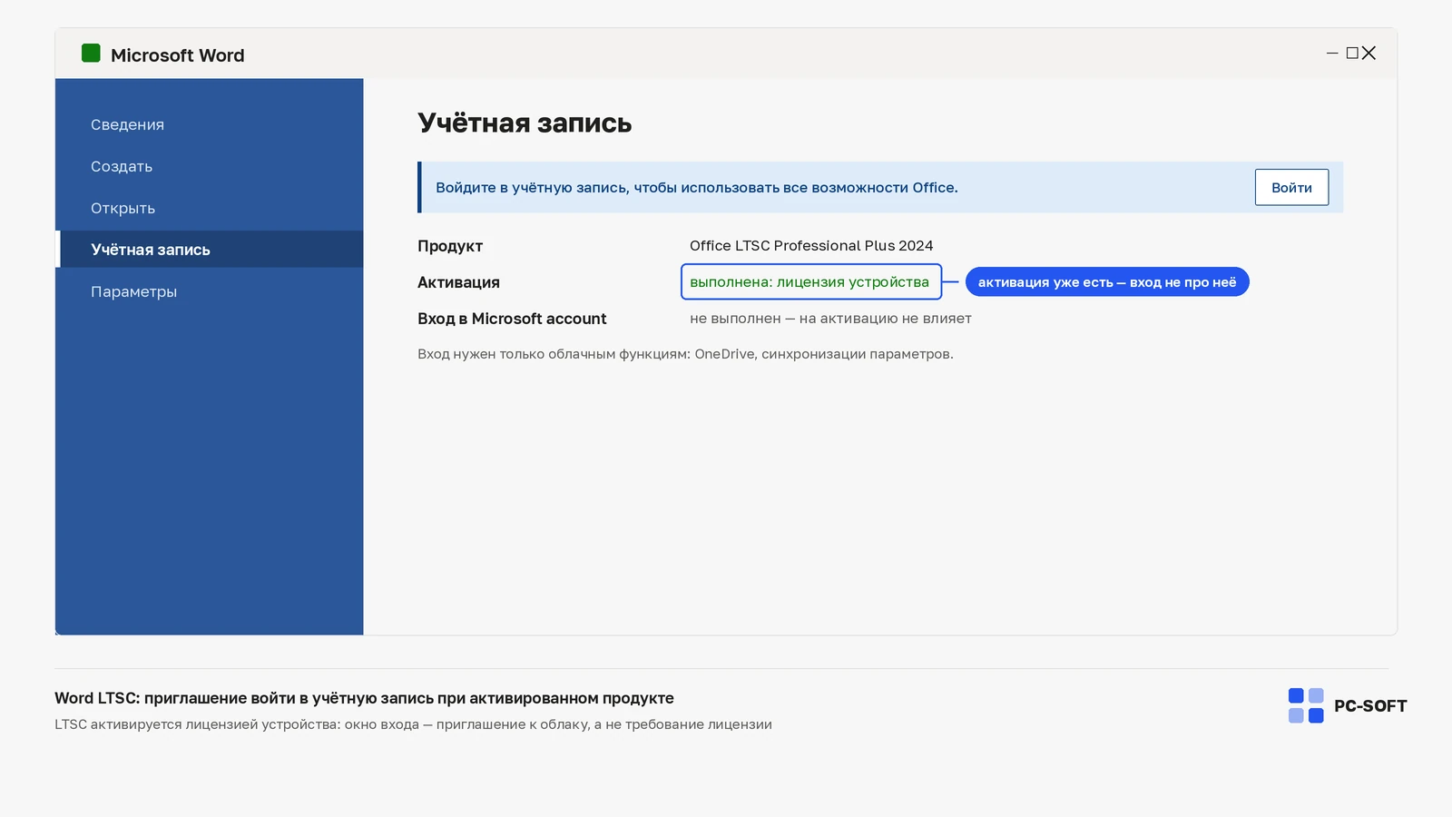The width and height of the screenshot is (1452, 817).
Task: Click the 'Microsoft Word' window title
Action: (177, 55)
